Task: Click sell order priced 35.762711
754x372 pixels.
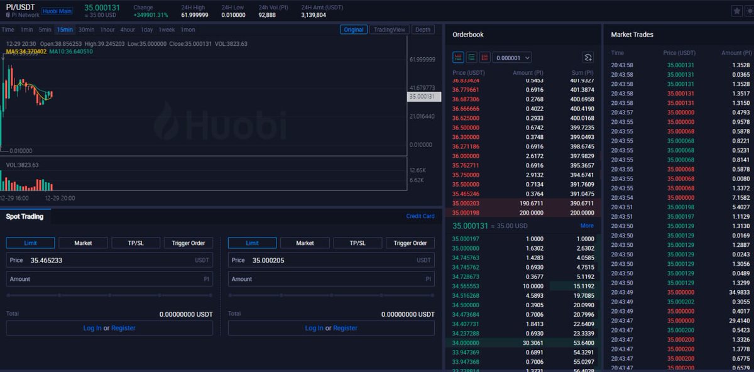Action: point(523,166)
